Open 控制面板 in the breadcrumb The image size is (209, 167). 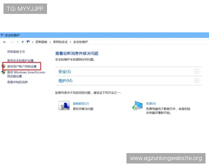pyautogui.click(x=41, y=42)
